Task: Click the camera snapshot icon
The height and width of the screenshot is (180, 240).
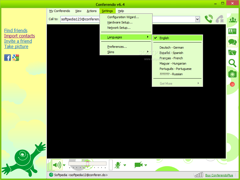Action: 232,74
